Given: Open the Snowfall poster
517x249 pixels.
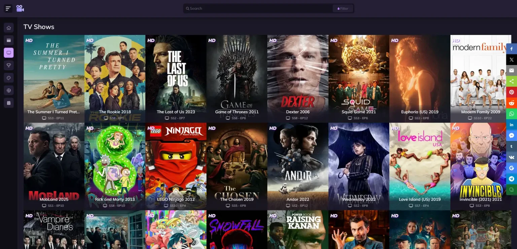Looking at the screenshot, I should 237,230.
